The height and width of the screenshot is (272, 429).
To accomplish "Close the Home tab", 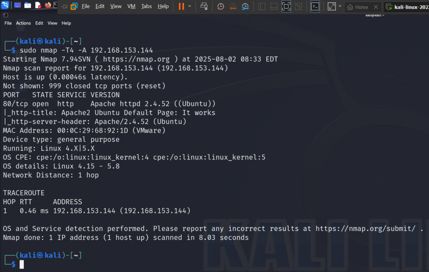I will [376, 7].
